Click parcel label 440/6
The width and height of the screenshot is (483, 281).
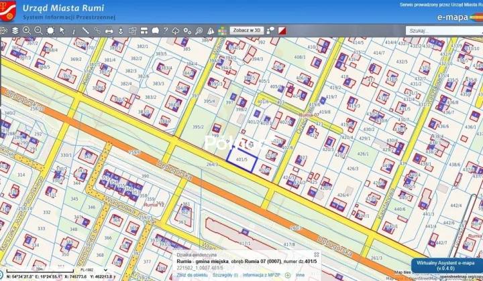pyautogui.click(x=400, y=209)
